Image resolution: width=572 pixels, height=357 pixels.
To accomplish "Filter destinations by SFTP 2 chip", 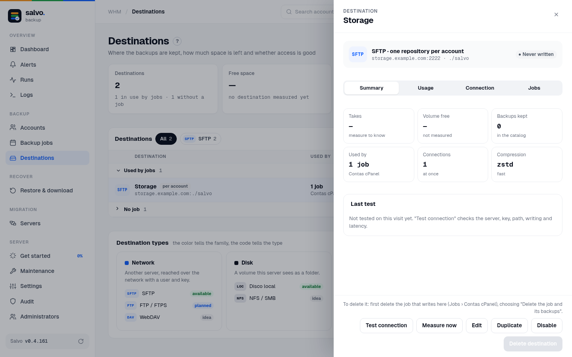I will pos(201,139).
